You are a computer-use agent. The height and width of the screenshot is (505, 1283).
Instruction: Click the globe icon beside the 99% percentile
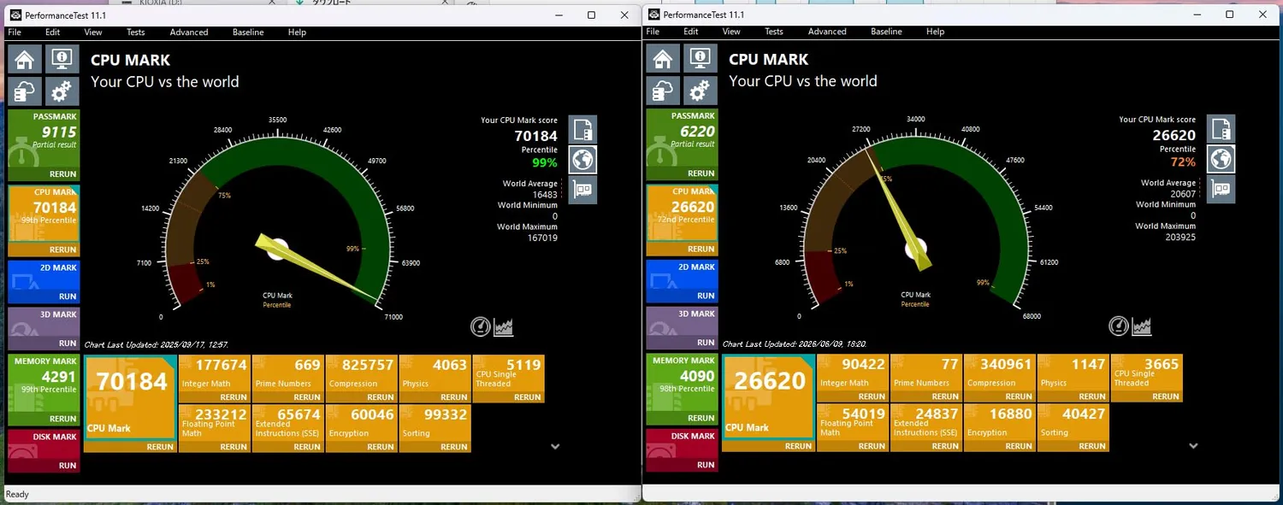(583, 160)
